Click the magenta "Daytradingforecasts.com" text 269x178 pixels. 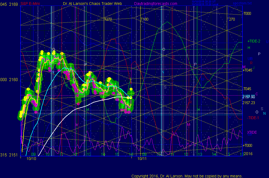coord(156,4)
